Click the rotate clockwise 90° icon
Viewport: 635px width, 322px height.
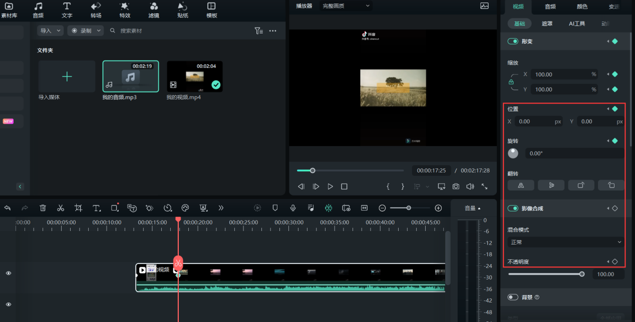pyautogui.click(x=581, y=185)
